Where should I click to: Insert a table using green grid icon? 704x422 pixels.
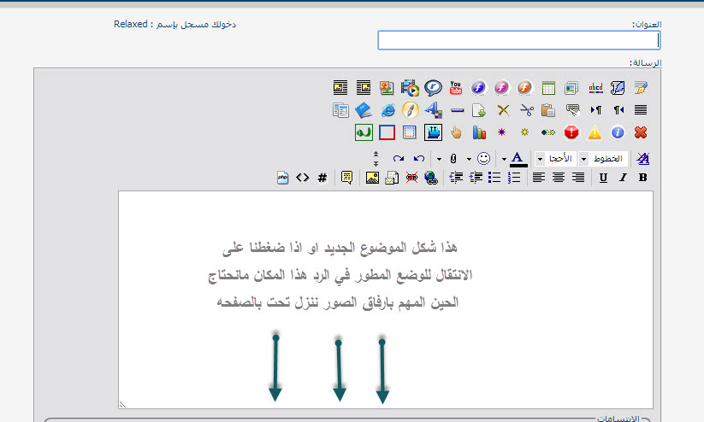[548, 88]
